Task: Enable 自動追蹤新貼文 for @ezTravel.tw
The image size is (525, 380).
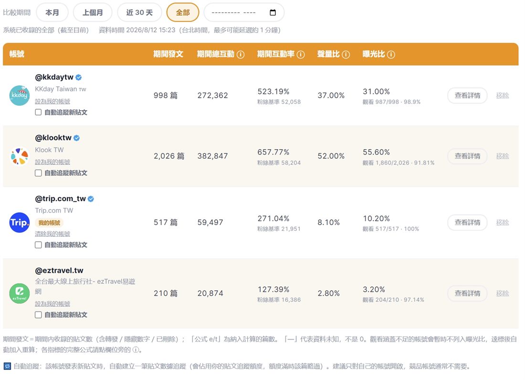Action: pyautogui.click(x=38, y=315)
